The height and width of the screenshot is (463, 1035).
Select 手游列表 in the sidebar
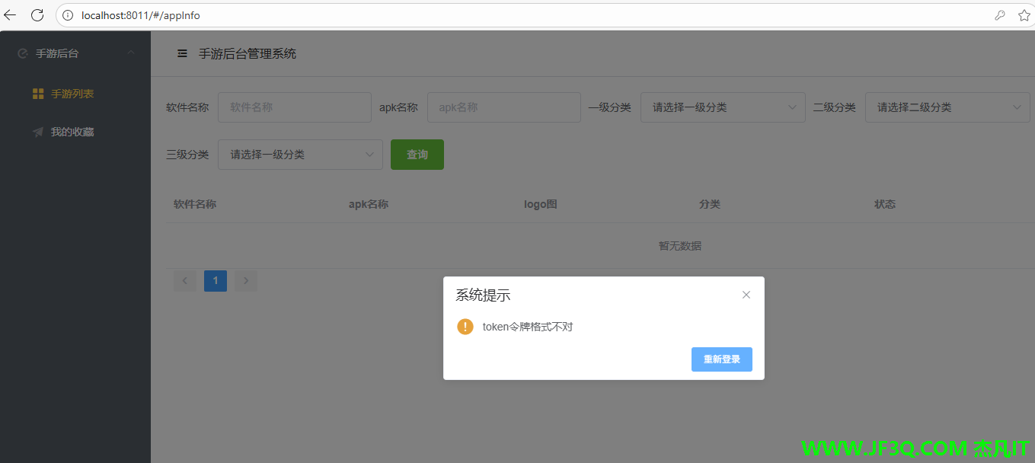pyautogui.click(x=72, y=94)
